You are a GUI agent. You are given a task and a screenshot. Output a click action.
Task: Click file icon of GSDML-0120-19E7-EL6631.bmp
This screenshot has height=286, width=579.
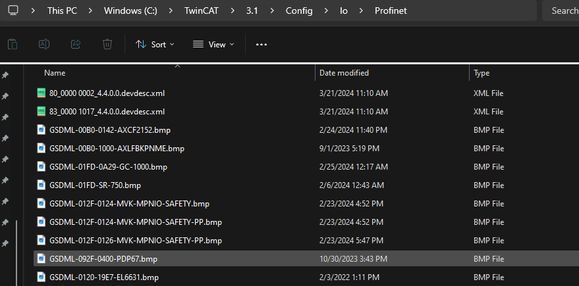(x=41, y=277)
